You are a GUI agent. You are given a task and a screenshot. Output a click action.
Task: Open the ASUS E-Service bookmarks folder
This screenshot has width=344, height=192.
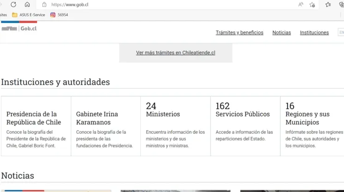pyautogui.click(x=28, y=15)
